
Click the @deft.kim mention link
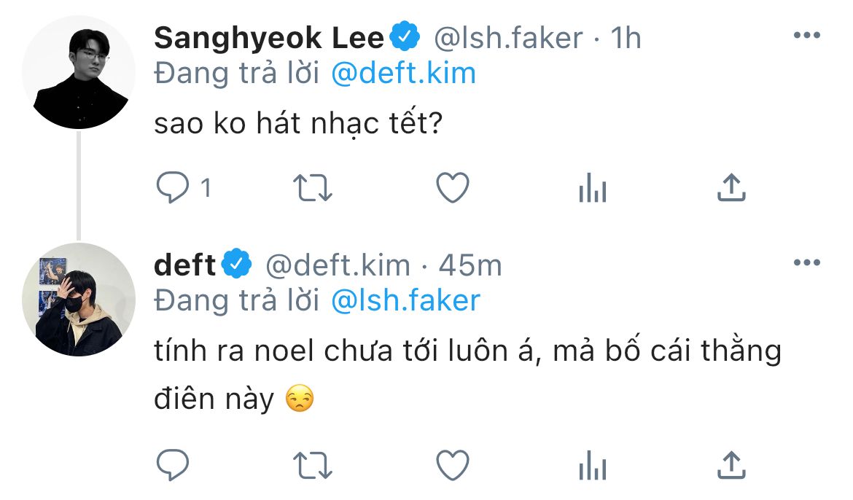(x=402, y=74)
